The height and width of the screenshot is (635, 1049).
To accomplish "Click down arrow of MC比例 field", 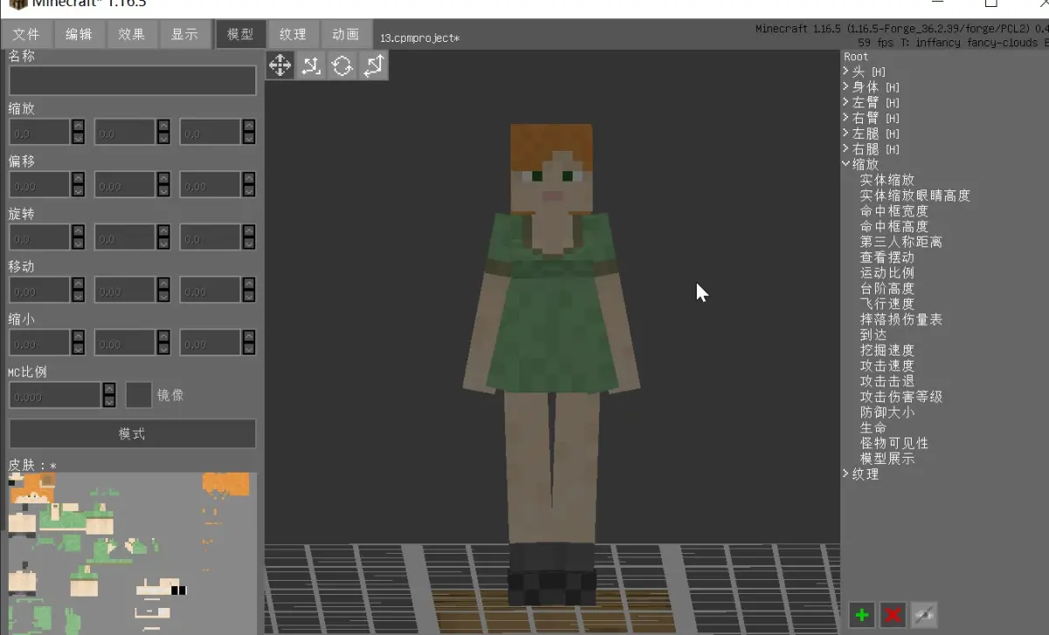I will (x=109, y=401).
